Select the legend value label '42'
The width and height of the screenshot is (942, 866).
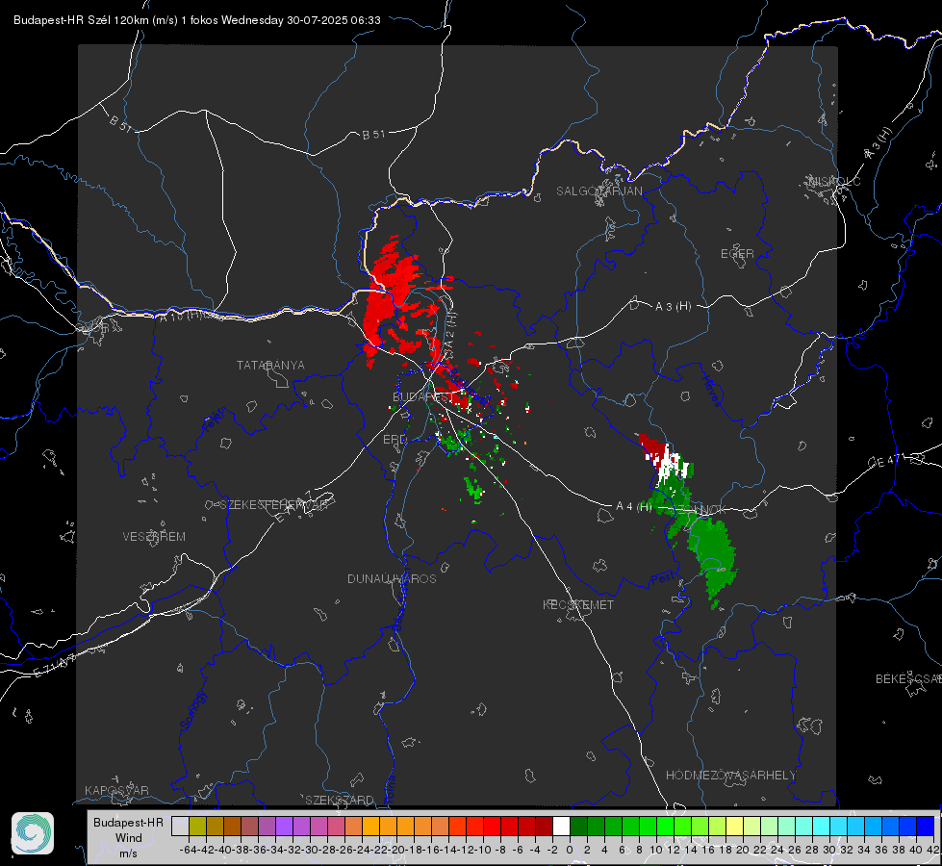click(x=932, y=850)
